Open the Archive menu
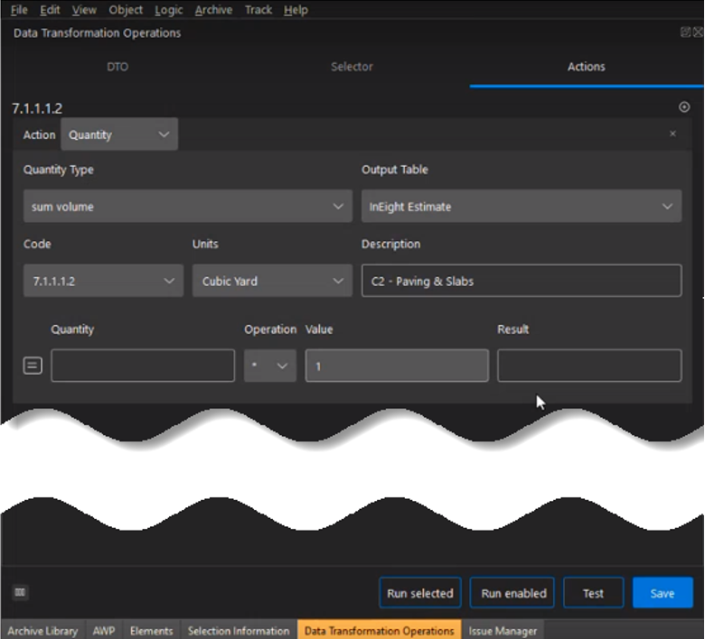Viewport: 705px width, 639px height. 213,10
